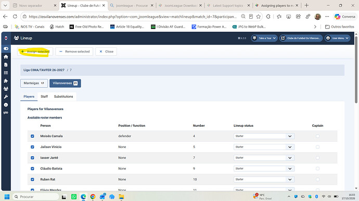Click the Joomla logo in the sidebar
359x201 pixels.
click(x=6, y=38)
